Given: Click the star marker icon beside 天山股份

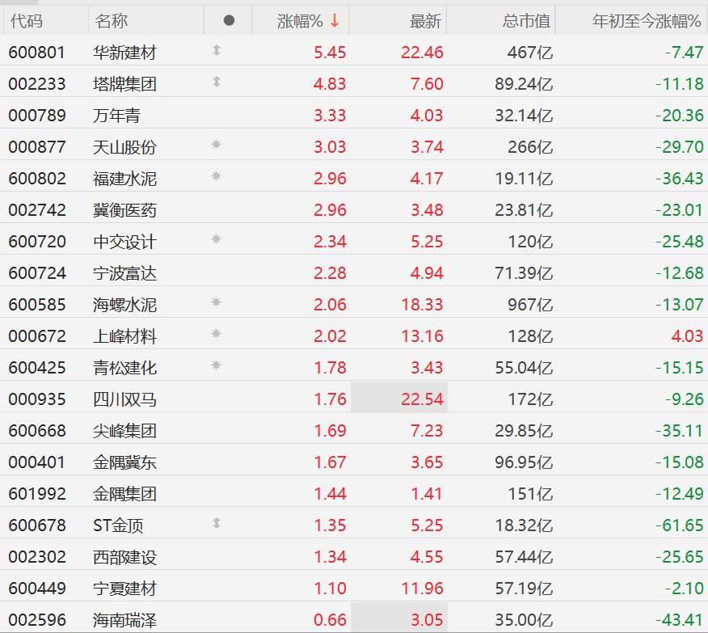Looking at the screenshot, I should 217,145.
